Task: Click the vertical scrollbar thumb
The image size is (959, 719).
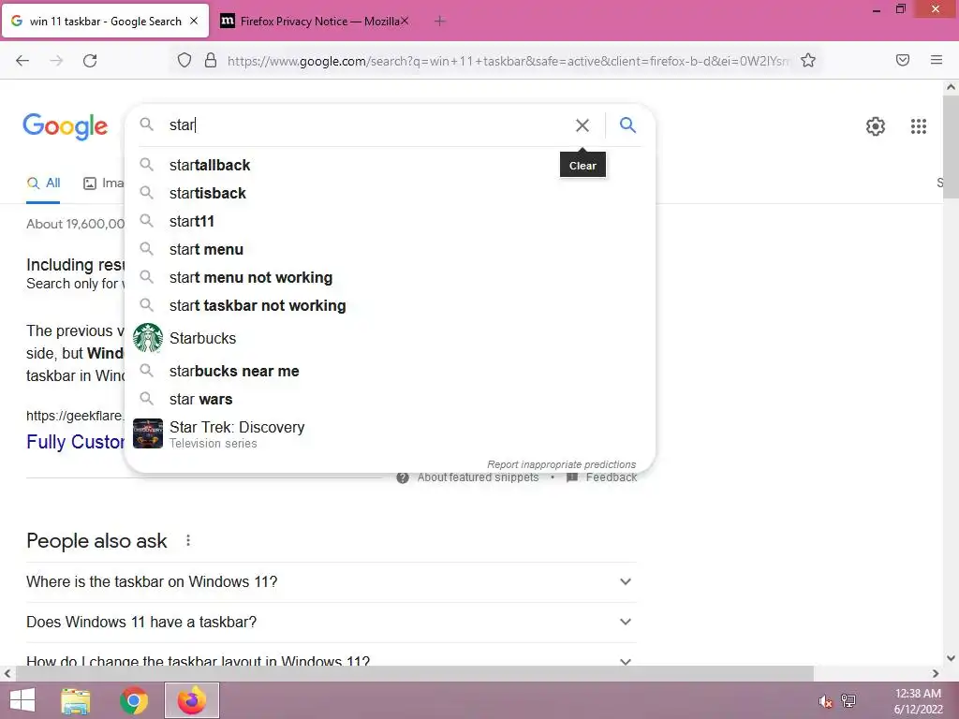Action: point(951,147)
